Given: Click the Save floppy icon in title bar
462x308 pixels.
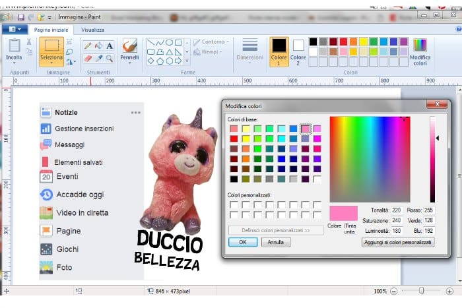Looking at the screenshot, I should 20,17.
